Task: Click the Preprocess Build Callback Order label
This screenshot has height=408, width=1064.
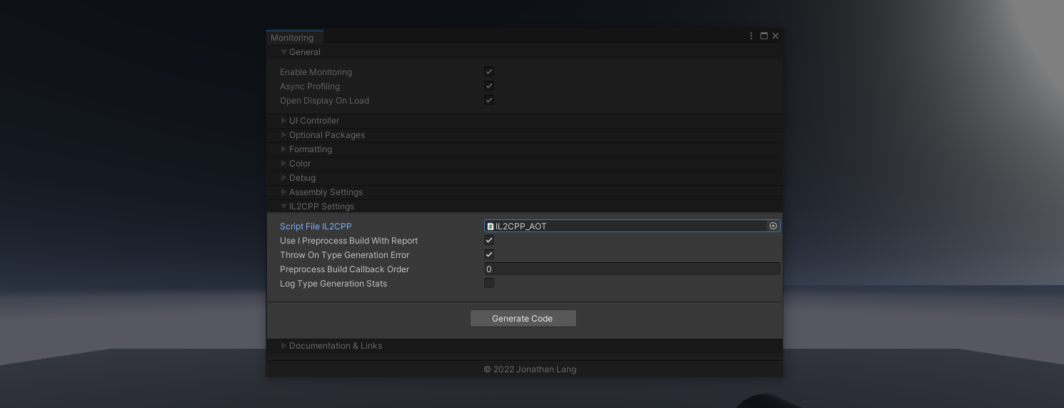Action: coord(344,269)
